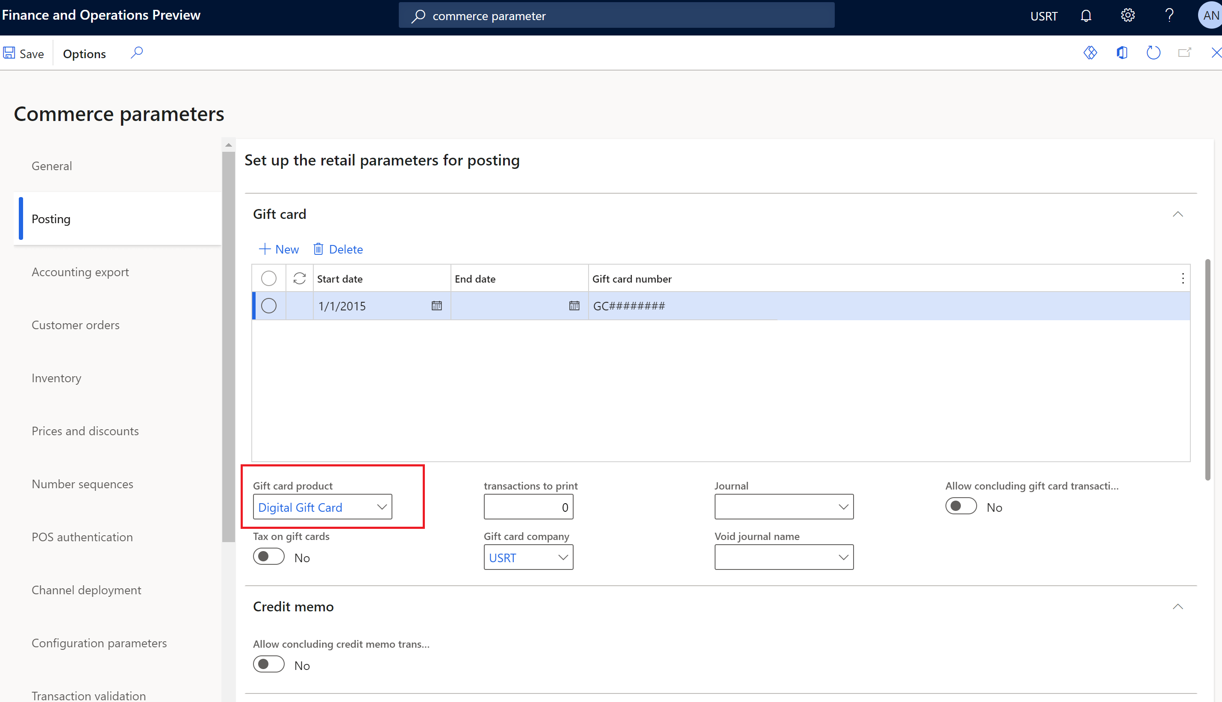Screen dimensions: 1222x702
Task: Toggle Allow concluding credit memo transactions
Action: tap(268, 664)
